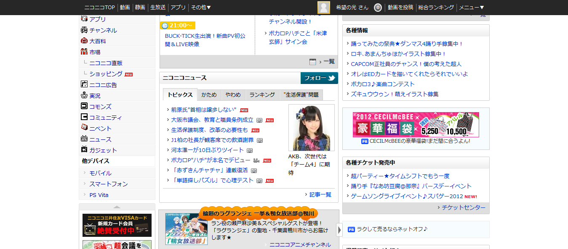
Task: Click the アプリ sidebar icon
Action: click(x=84, y=19)
